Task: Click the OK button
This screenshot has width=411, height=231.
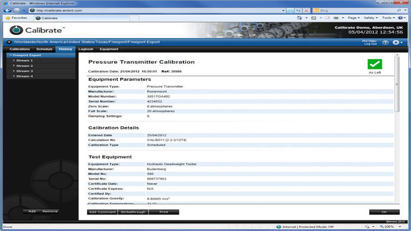Action: 384,212
